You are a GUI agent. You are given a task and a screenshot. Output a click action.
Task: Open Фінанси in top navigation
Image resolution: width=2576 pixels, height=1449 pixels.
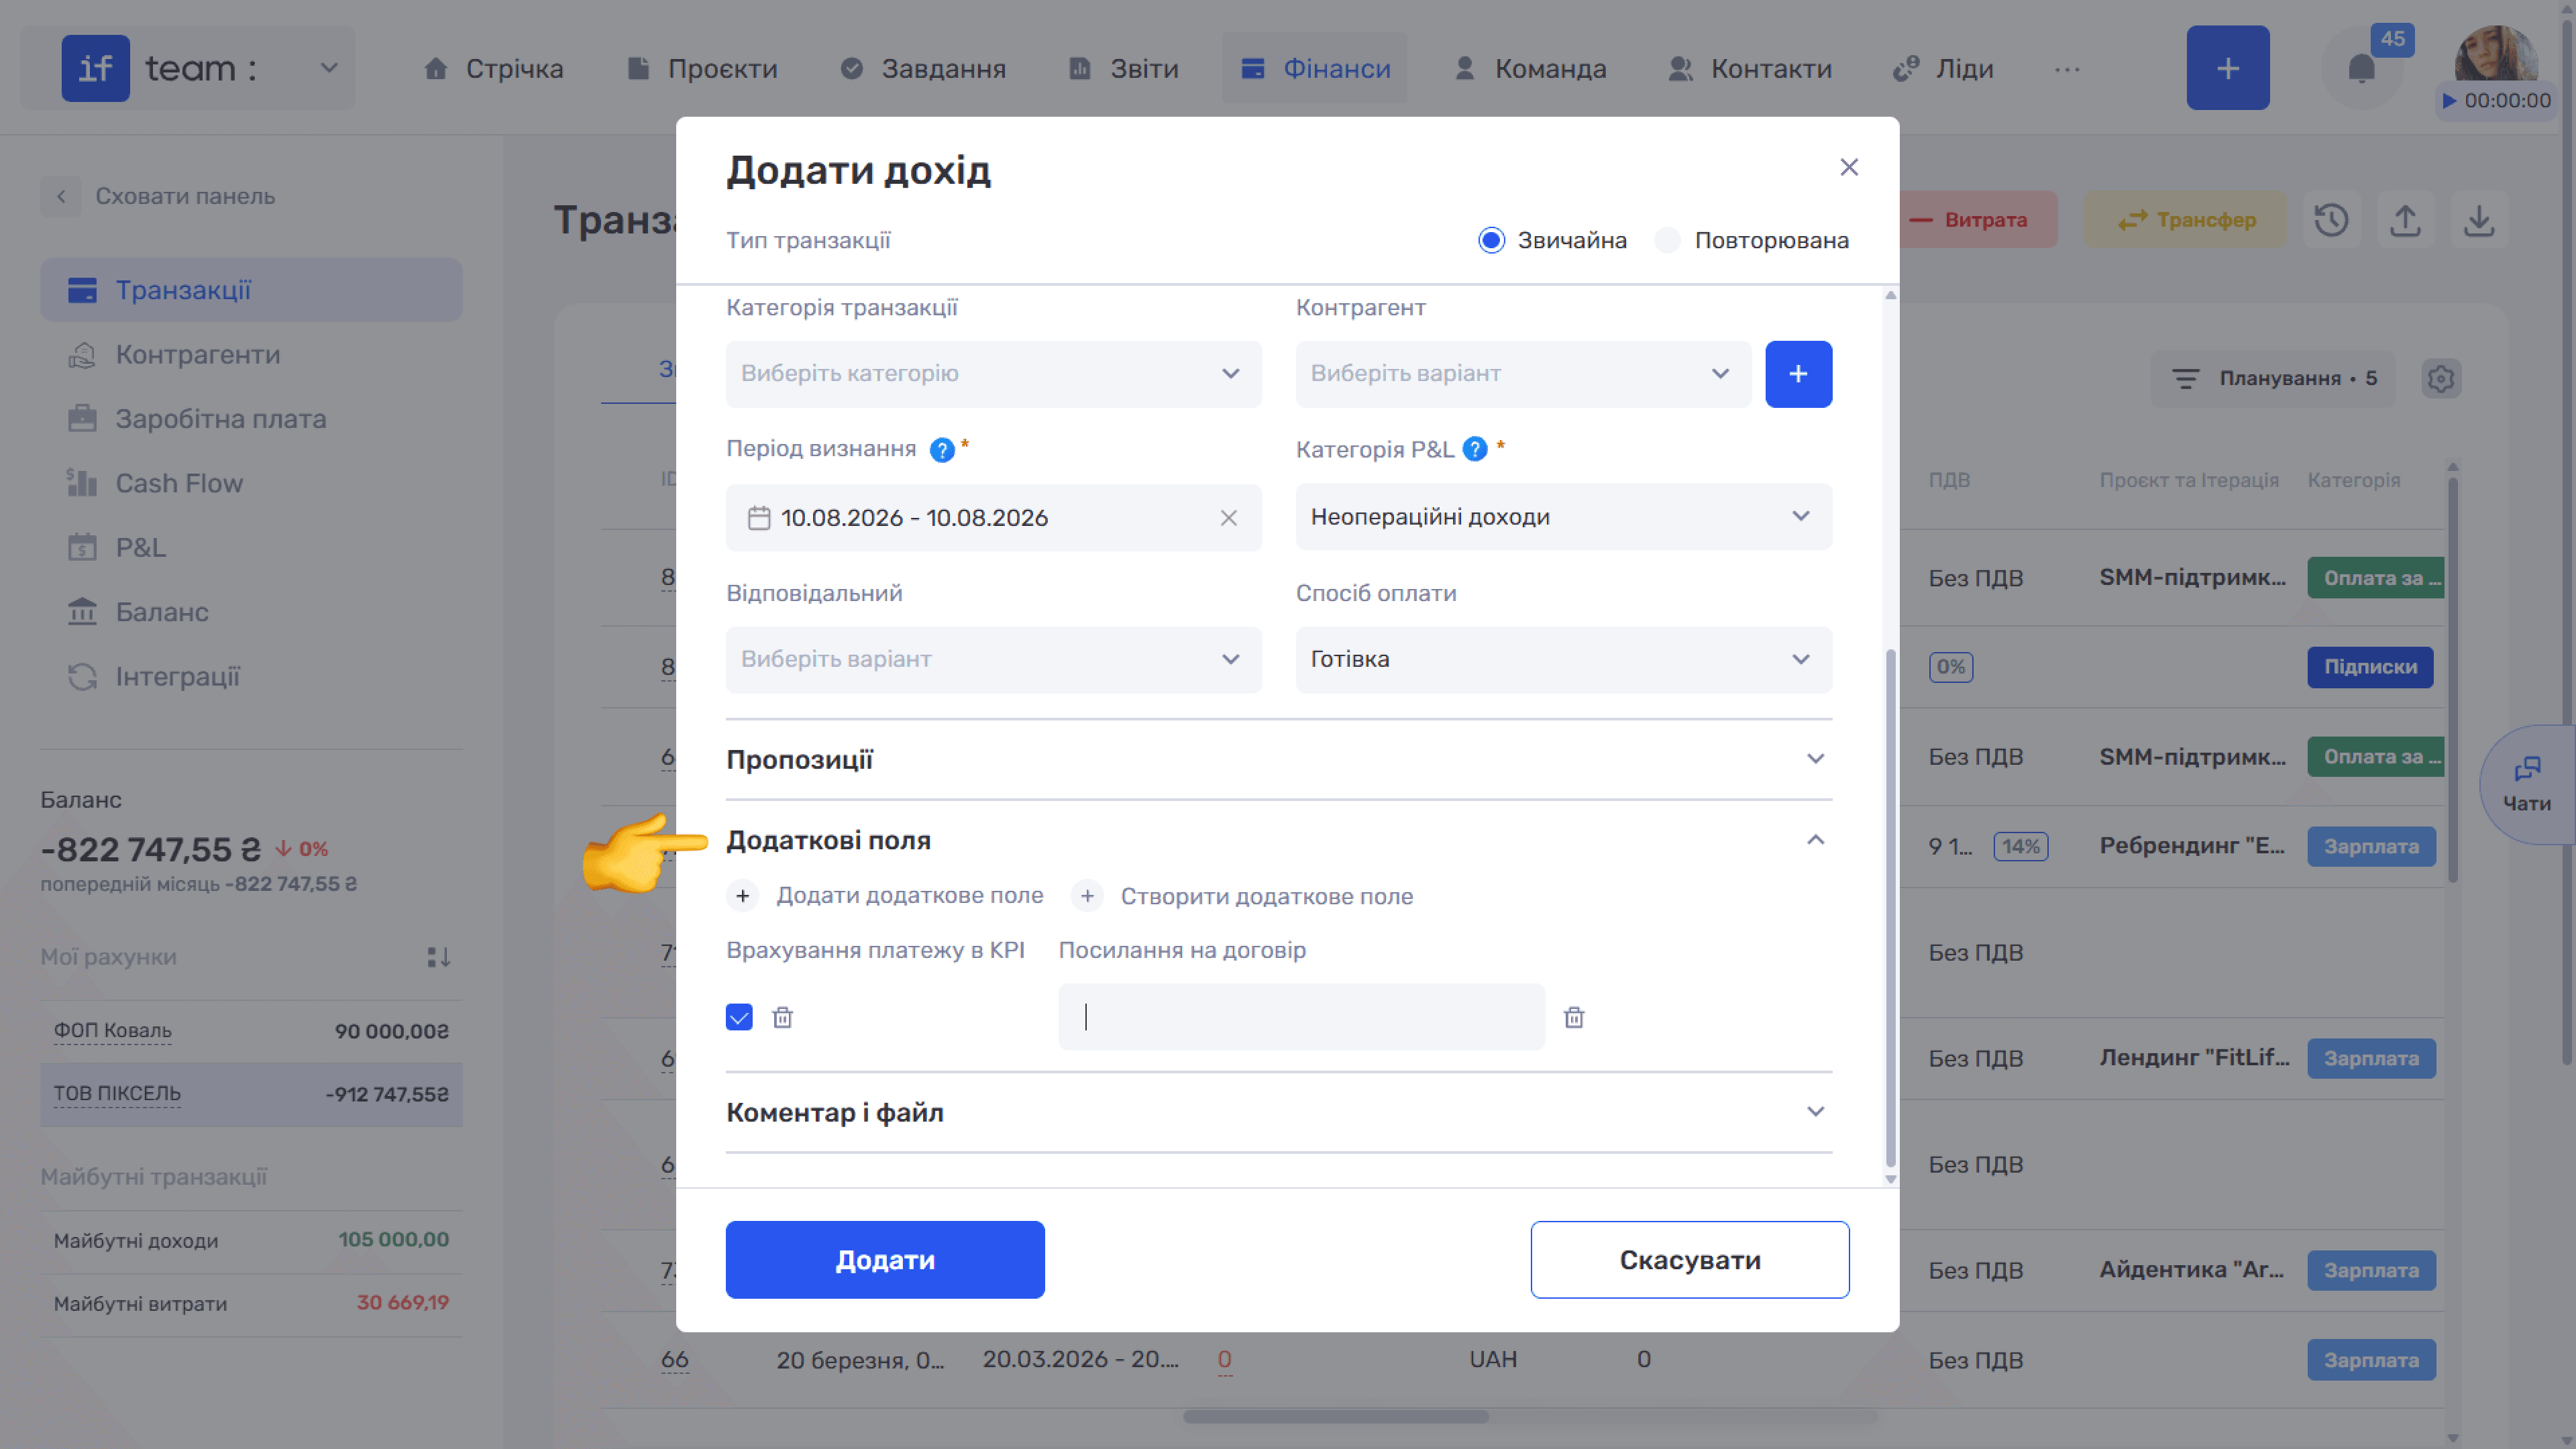(1315, 69)
